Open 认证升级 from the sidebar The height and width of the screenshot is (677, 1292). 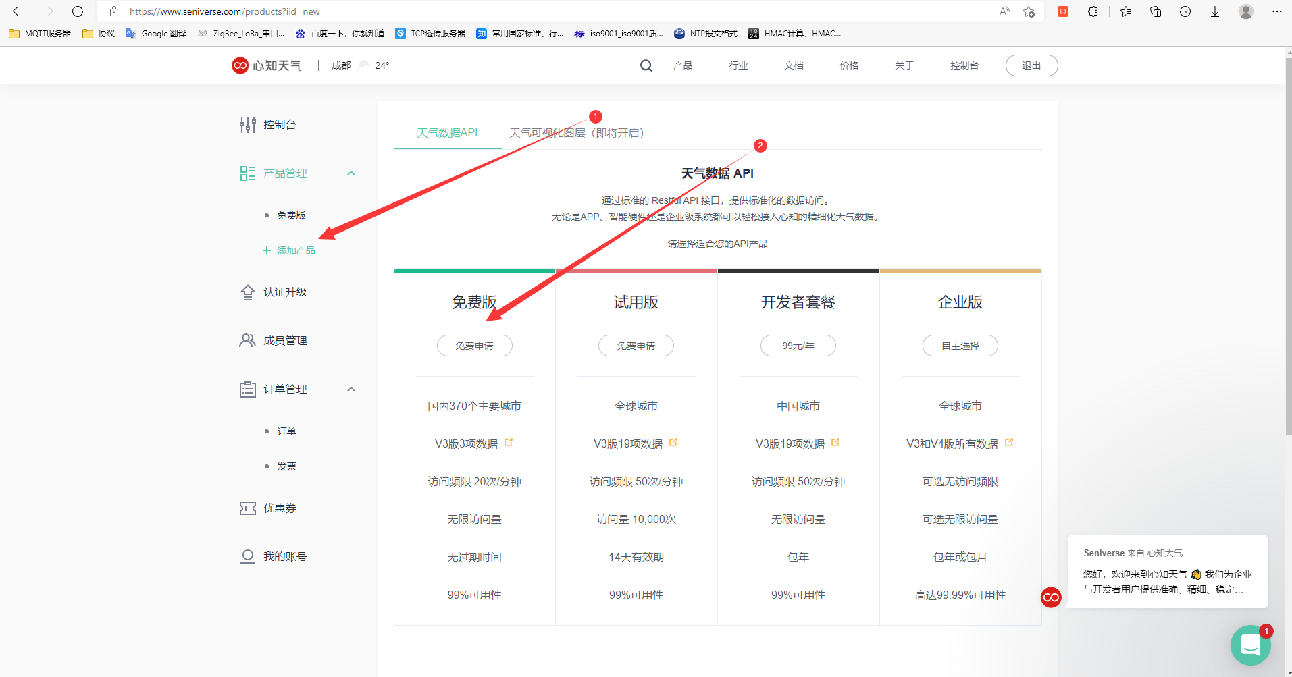click(284, 292)
